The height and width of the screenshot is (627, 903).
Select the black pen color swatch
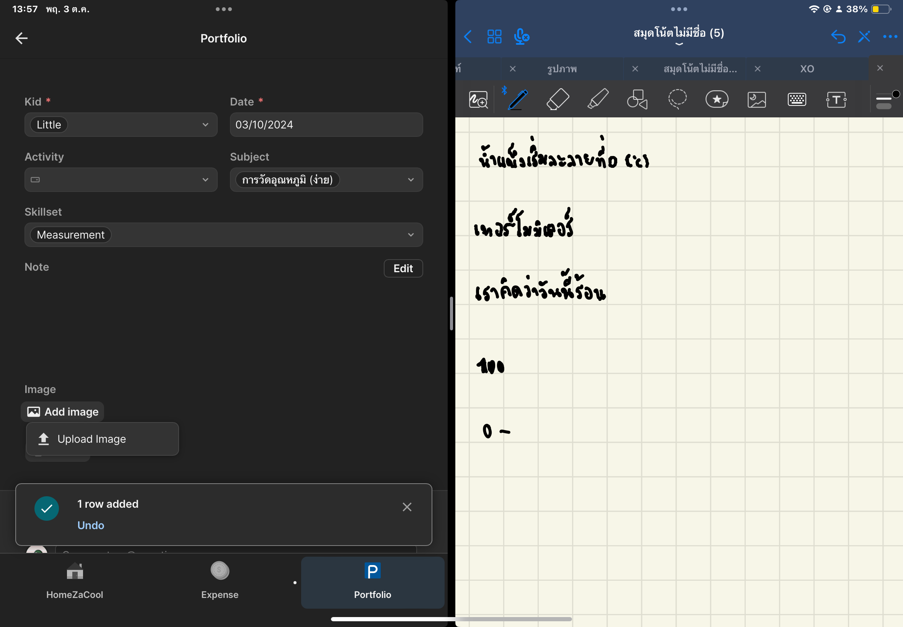coord(896,94)
